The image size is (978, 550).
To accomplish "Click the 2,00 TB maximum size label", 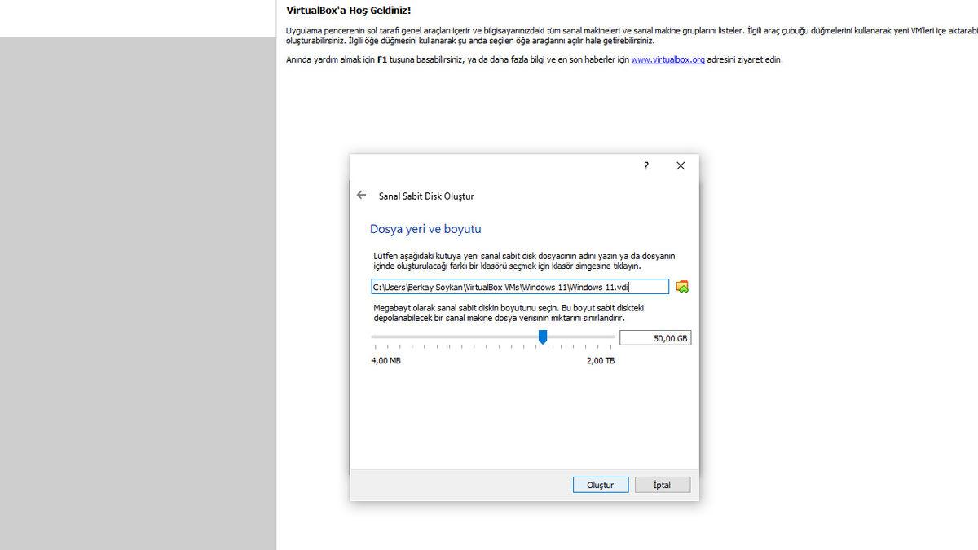I will (x=599, y=360).
